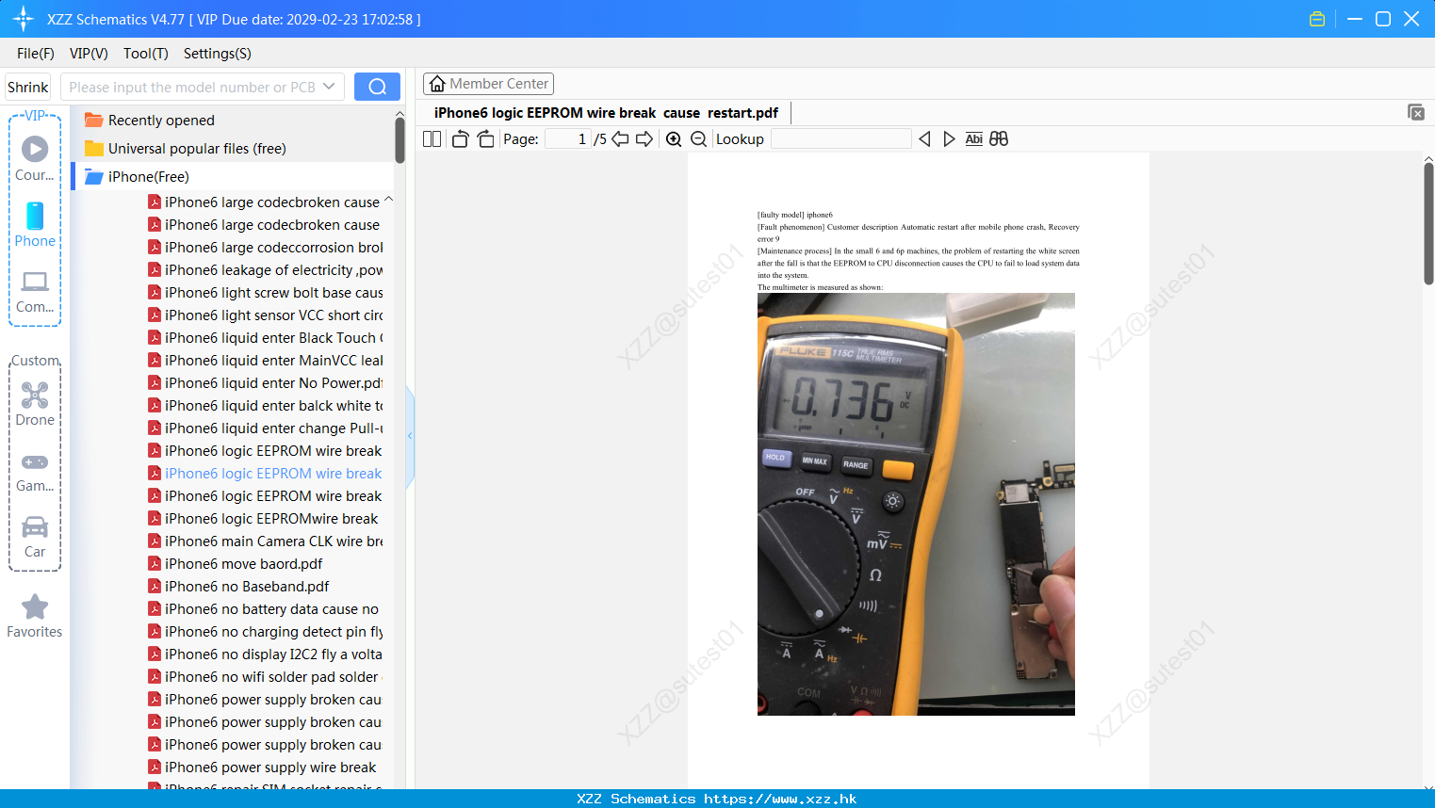Go to the previous PDF page

click(x=620, y=139)
